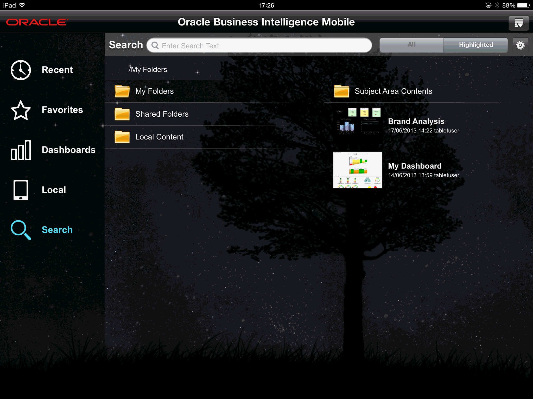Open the Subject Area Contents folder icon
This screenshot has height=399, width=533.
click(341, 91)
